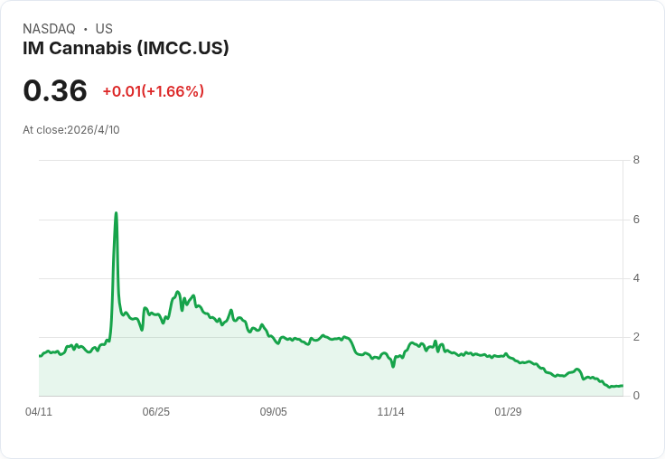Click the chart line's leftmost starting point
Screen dimensions: 665x459
pyautogui.click(x=40, y=356)
